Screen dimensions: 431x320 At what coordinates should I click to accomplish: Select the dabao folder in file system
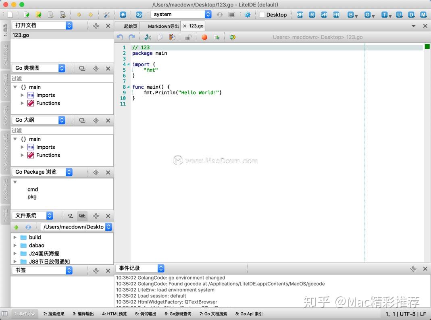(x=37, y=245)
